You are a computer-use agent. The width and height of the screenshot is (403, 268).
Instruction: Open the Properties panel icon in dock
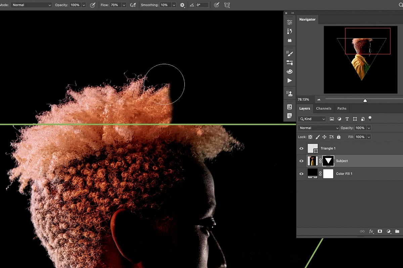click(289, 22)
